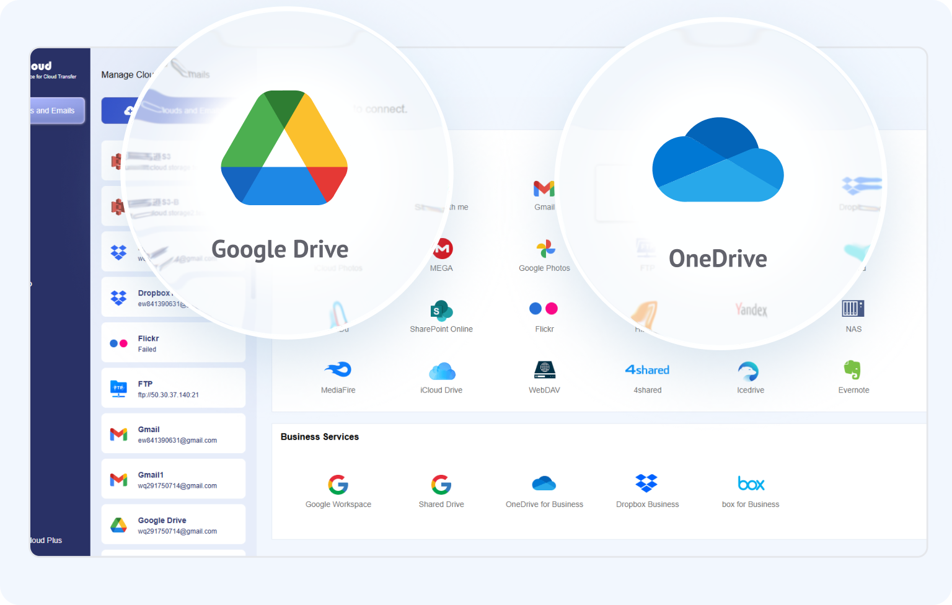Click the Manage Cloud header text
The height and width of the screenshot is (605, 952).
pyautogui.click(x=127, y=74)
